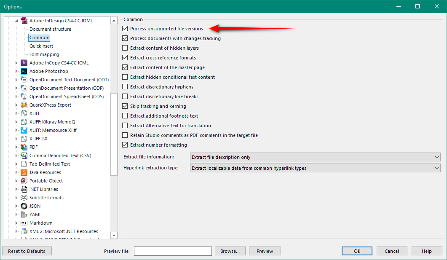Enable Extract hidden conditional text content

pos(125,77)
